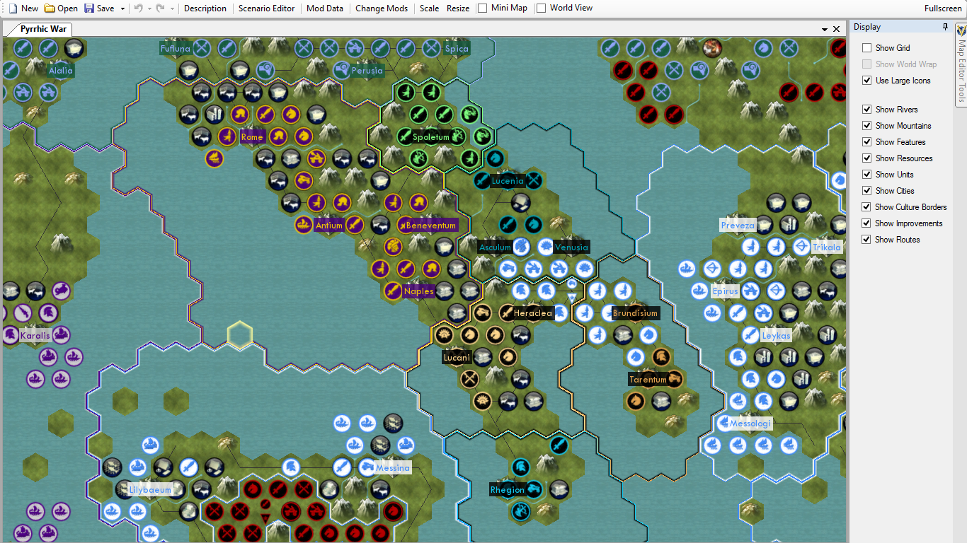Close the Pyrrhic War document tab
This screenshot has width=967, height=543.
tap(836, 29)
